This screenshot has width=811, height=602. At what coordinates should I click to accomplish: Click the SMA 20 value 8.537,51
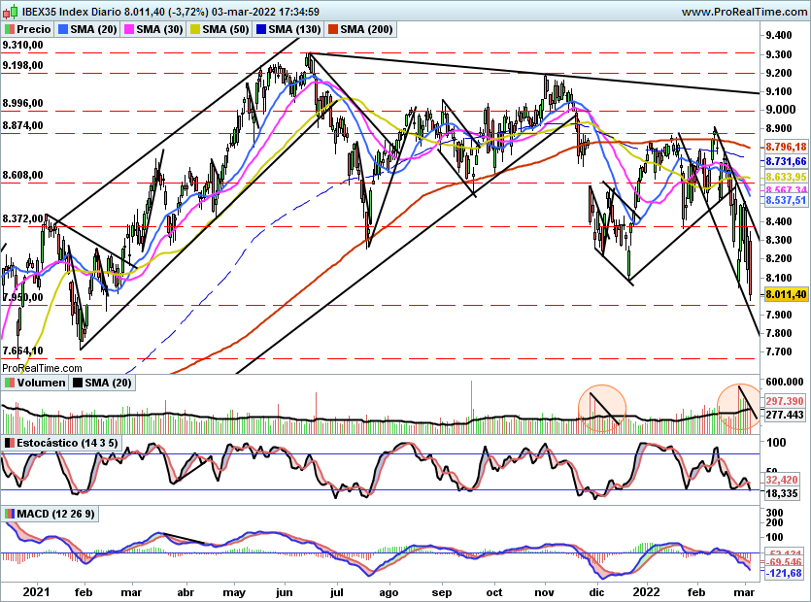[x=786, y=200]
